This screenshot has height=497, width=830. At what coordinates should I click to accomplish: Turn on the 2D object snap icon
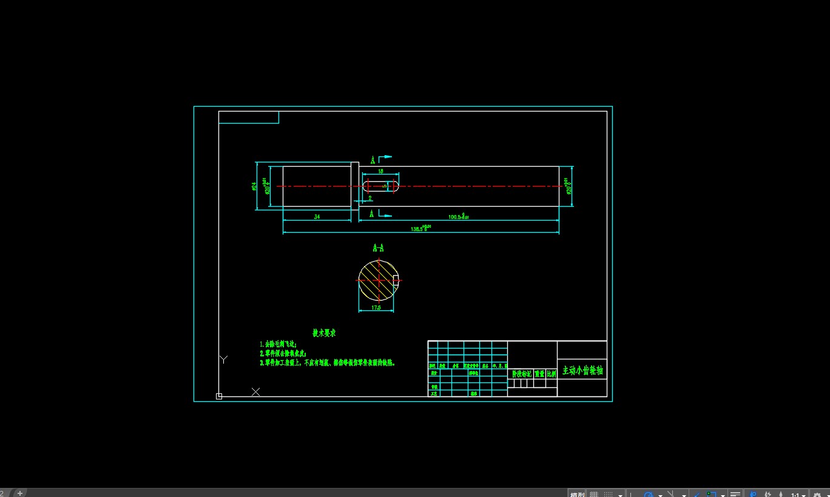point(711,492)
